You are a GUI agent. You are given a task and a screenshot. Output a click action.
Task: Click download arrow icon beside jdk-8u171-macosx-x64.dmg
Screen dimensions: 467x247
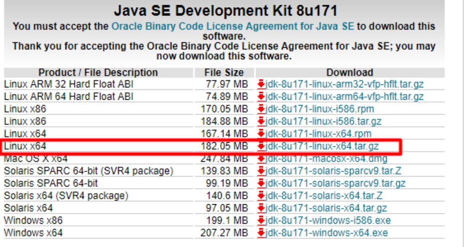(x=261, y=159)
